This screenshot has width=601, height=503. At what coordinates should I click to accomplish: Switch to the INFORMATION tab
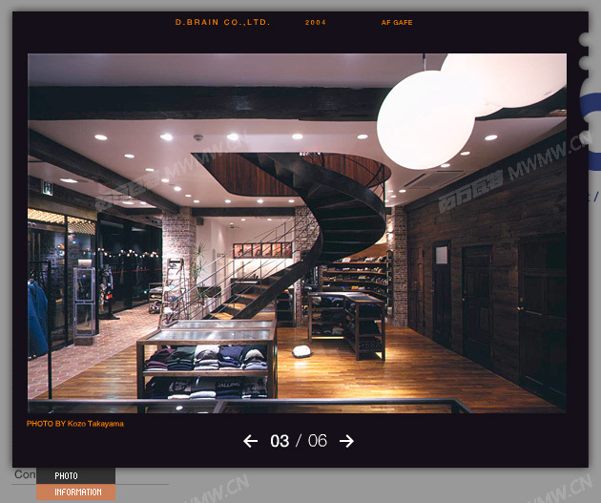click(x=76, y=492)
